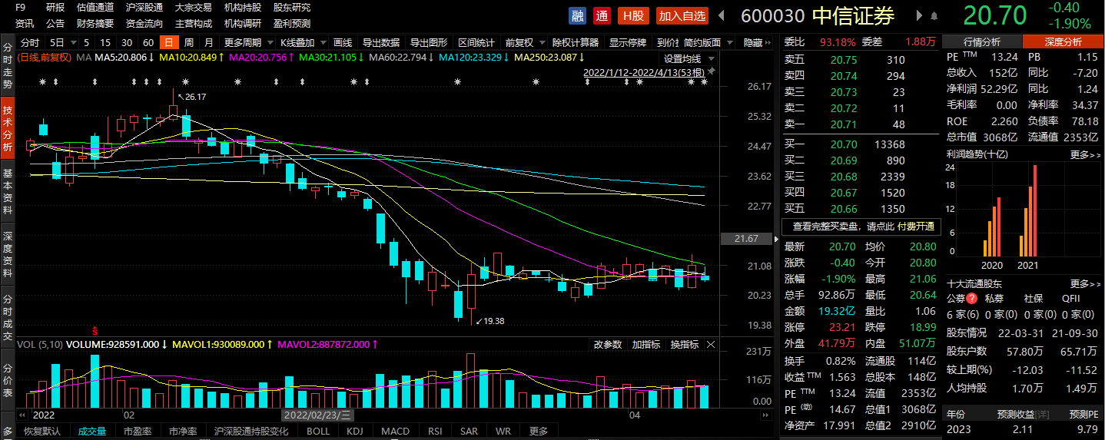Click 恢复默认 indicator button

coord(41,431)
